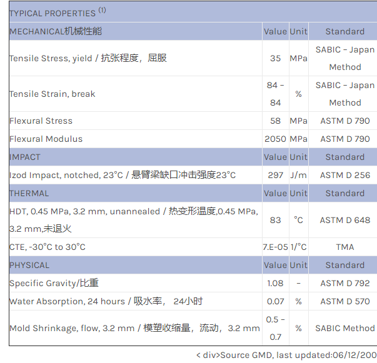Select the CTE value 7.E-05
This screenshot has height=363, width=377.
[275, 247]
